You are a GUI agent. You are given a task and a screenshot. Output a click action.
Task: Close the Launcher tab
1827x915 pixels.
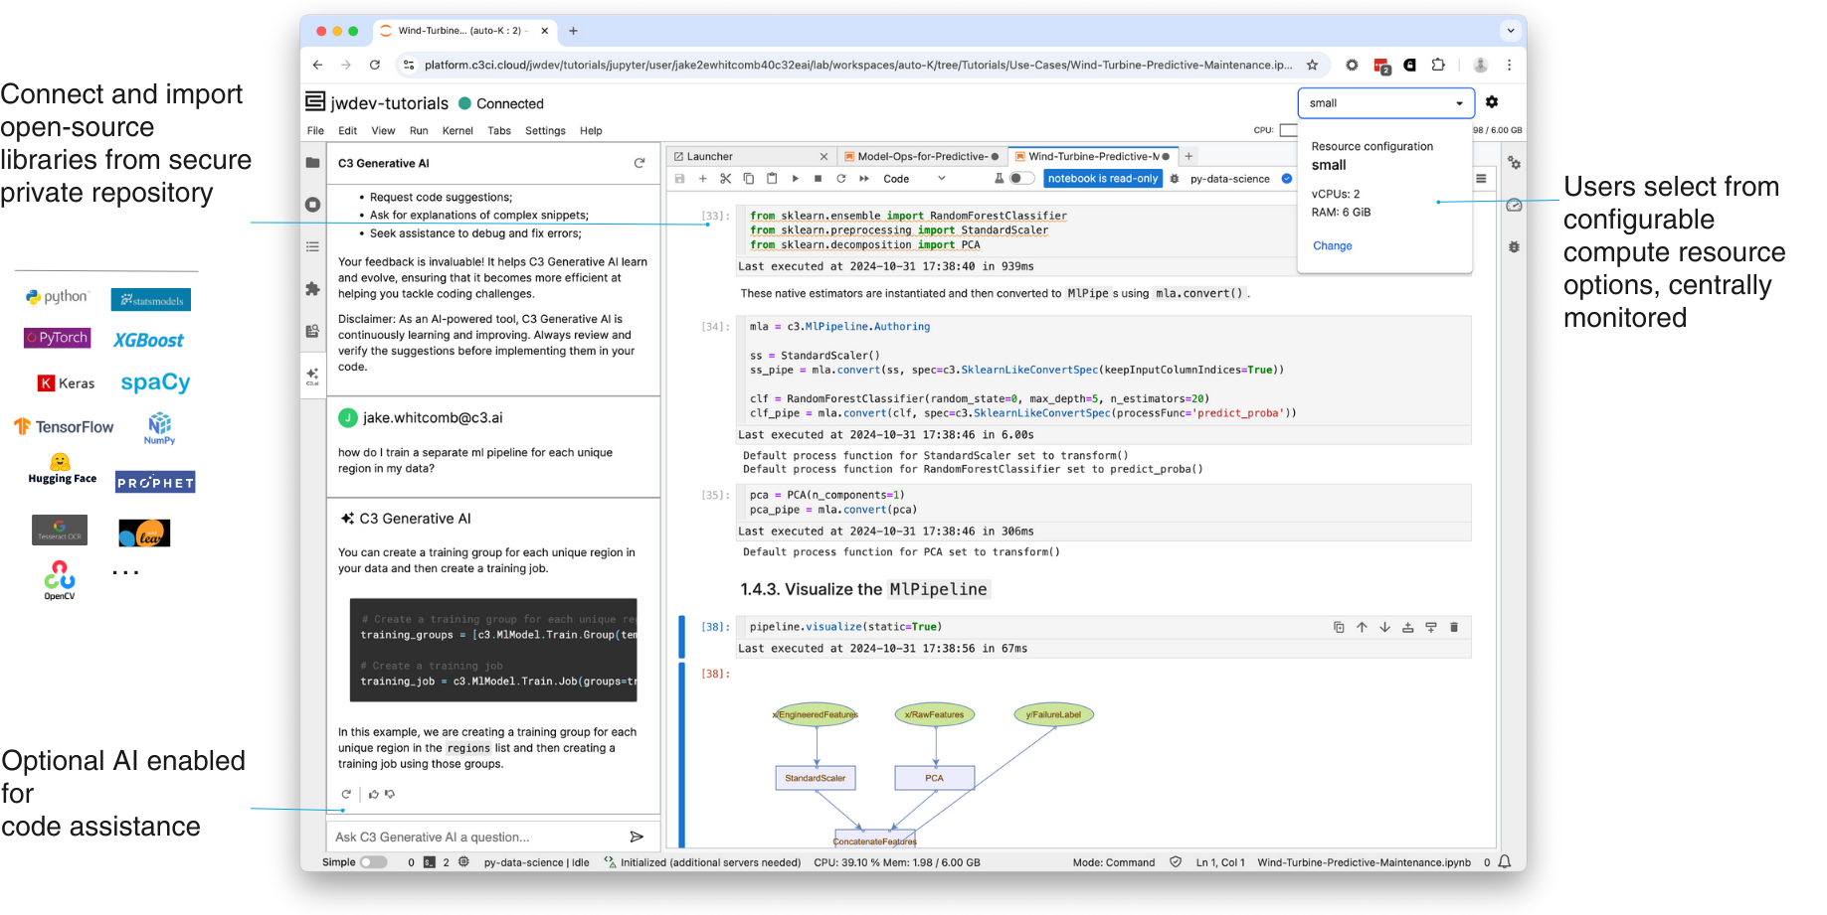823,156
